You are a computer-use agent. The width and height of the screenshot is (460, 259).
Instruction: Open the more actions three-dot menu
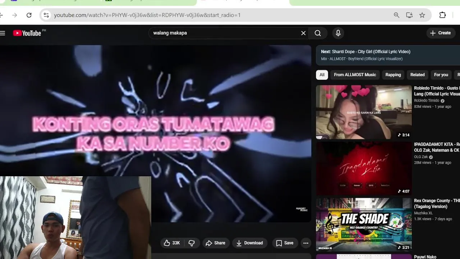[x=306, y=243]
